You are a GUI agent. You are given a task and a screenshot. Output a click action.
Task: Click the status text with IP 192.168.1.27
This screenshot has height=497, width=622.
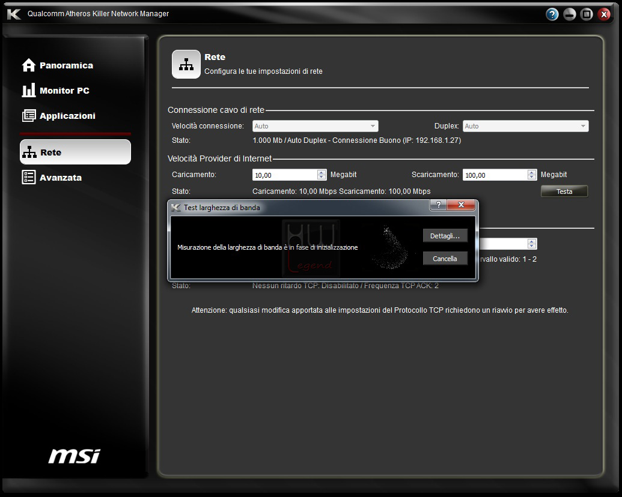tap(356, 140)
